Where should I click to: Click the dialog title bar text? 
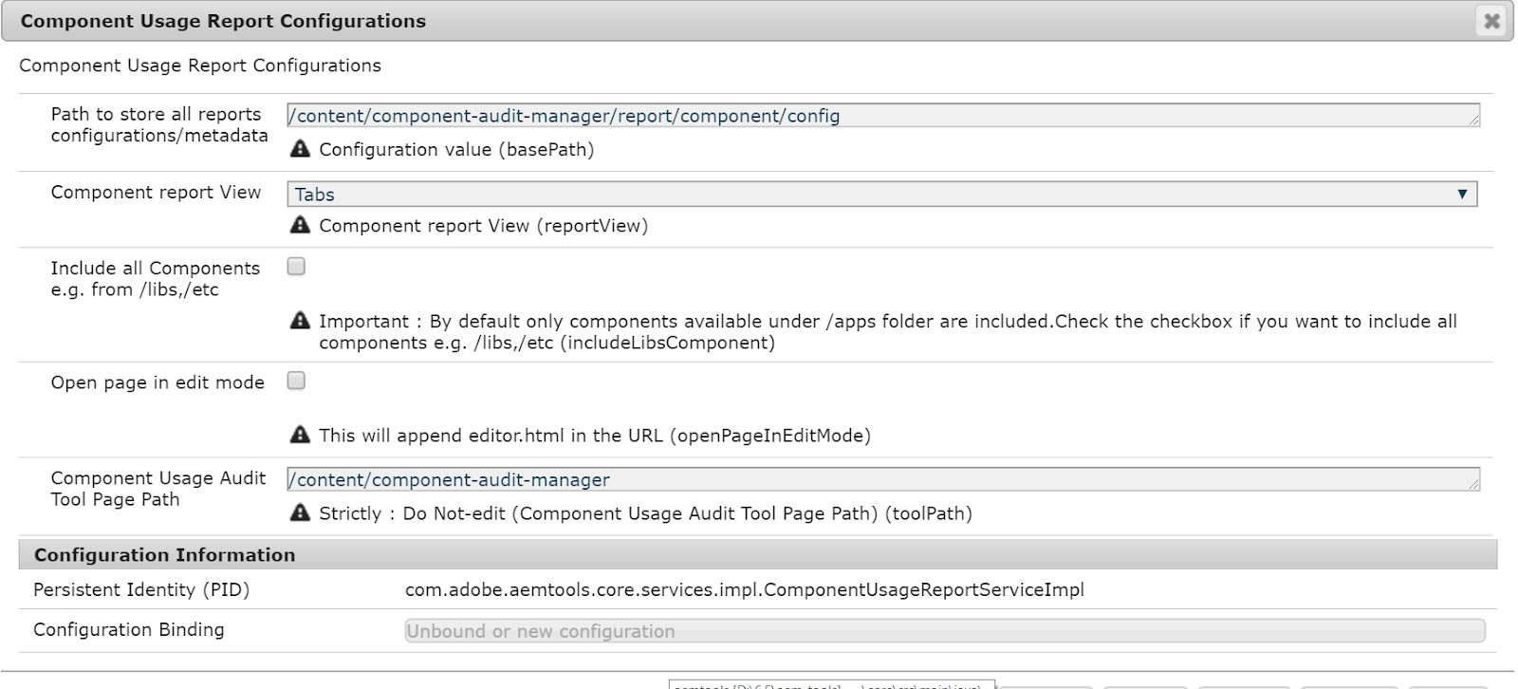click(x=223, y=21)
